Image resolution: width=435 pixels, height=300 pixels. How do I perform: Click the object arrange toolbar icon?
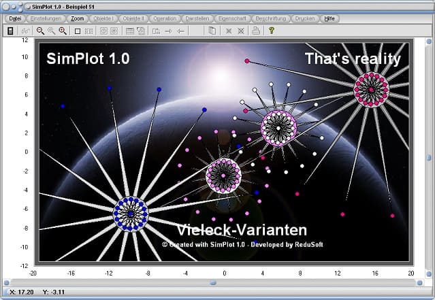[x=156, y=31]
